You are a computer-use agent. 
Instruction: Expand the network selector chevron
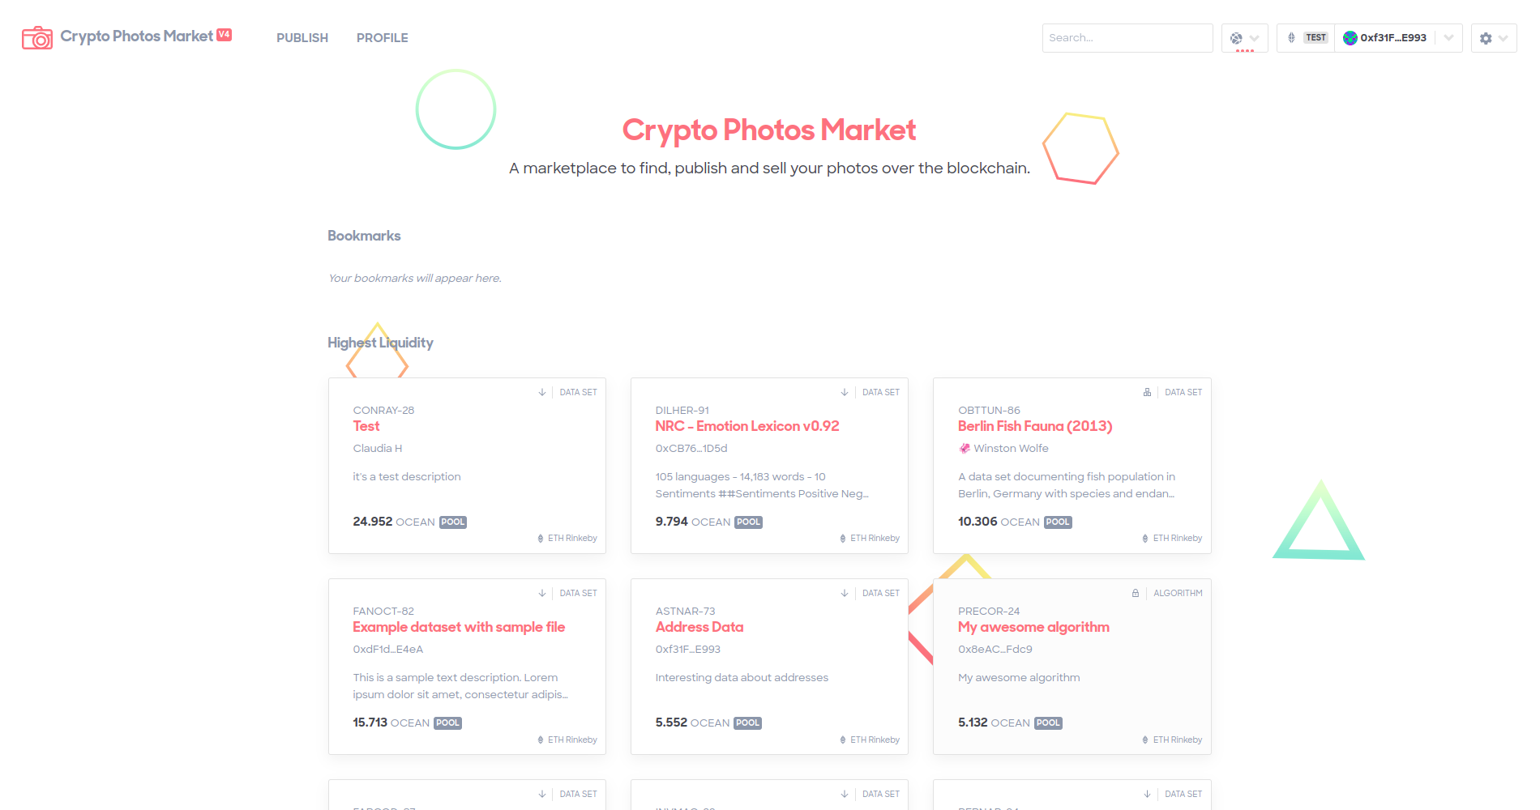(1255, 38)
